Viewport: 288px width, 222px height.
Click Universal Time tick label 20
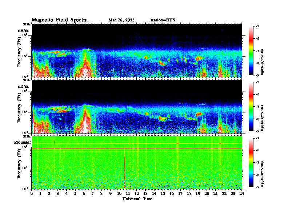(207, 194)
